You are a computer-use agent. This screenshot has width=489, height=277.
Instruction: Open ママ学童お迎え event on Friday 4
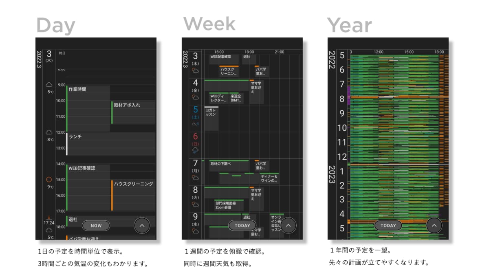coord(257,92)
